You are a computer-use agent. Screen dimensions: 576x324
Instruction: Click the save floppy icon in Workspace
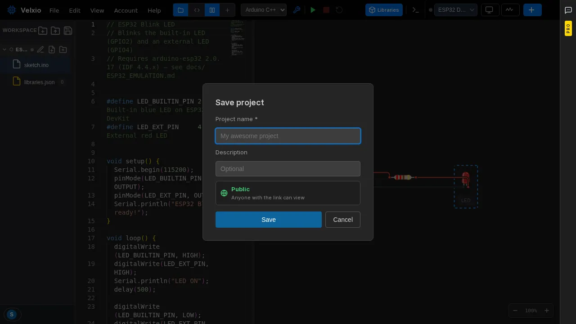(x=68, y=31)
